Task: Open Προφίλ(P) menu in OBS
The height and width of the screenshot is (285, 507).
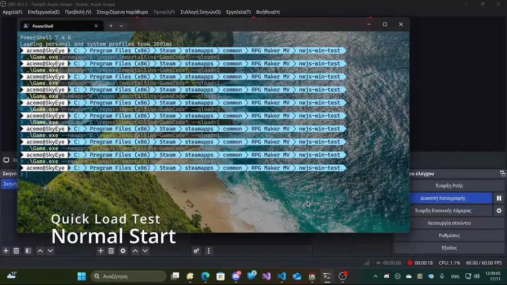Action: tap(164, 12)
